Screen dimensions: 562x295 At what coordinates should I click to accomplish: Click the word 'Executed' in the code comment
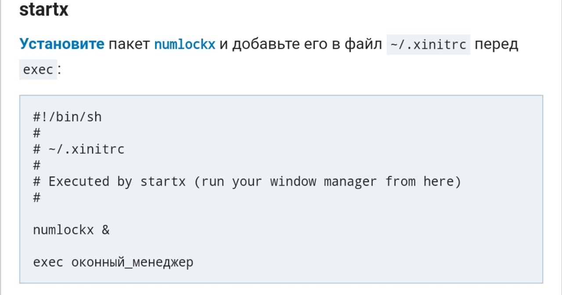[79, 181]
